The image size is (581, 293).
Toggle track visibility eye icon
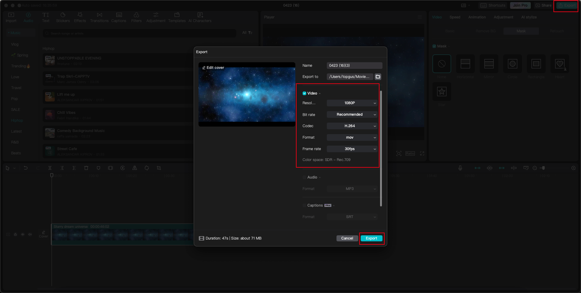click(23, 234)
